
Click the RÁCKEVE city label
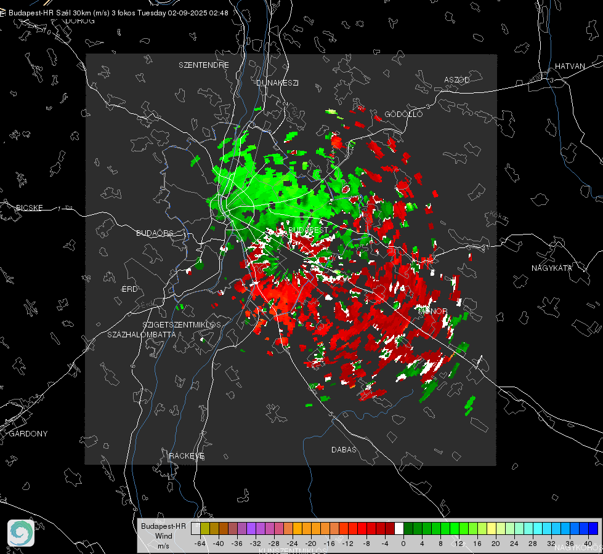point(187,456)
